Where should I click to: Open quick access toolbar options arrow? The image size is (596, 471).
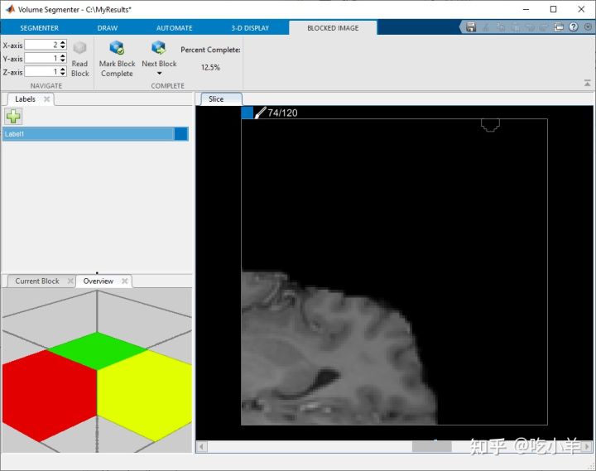point(586,27)
